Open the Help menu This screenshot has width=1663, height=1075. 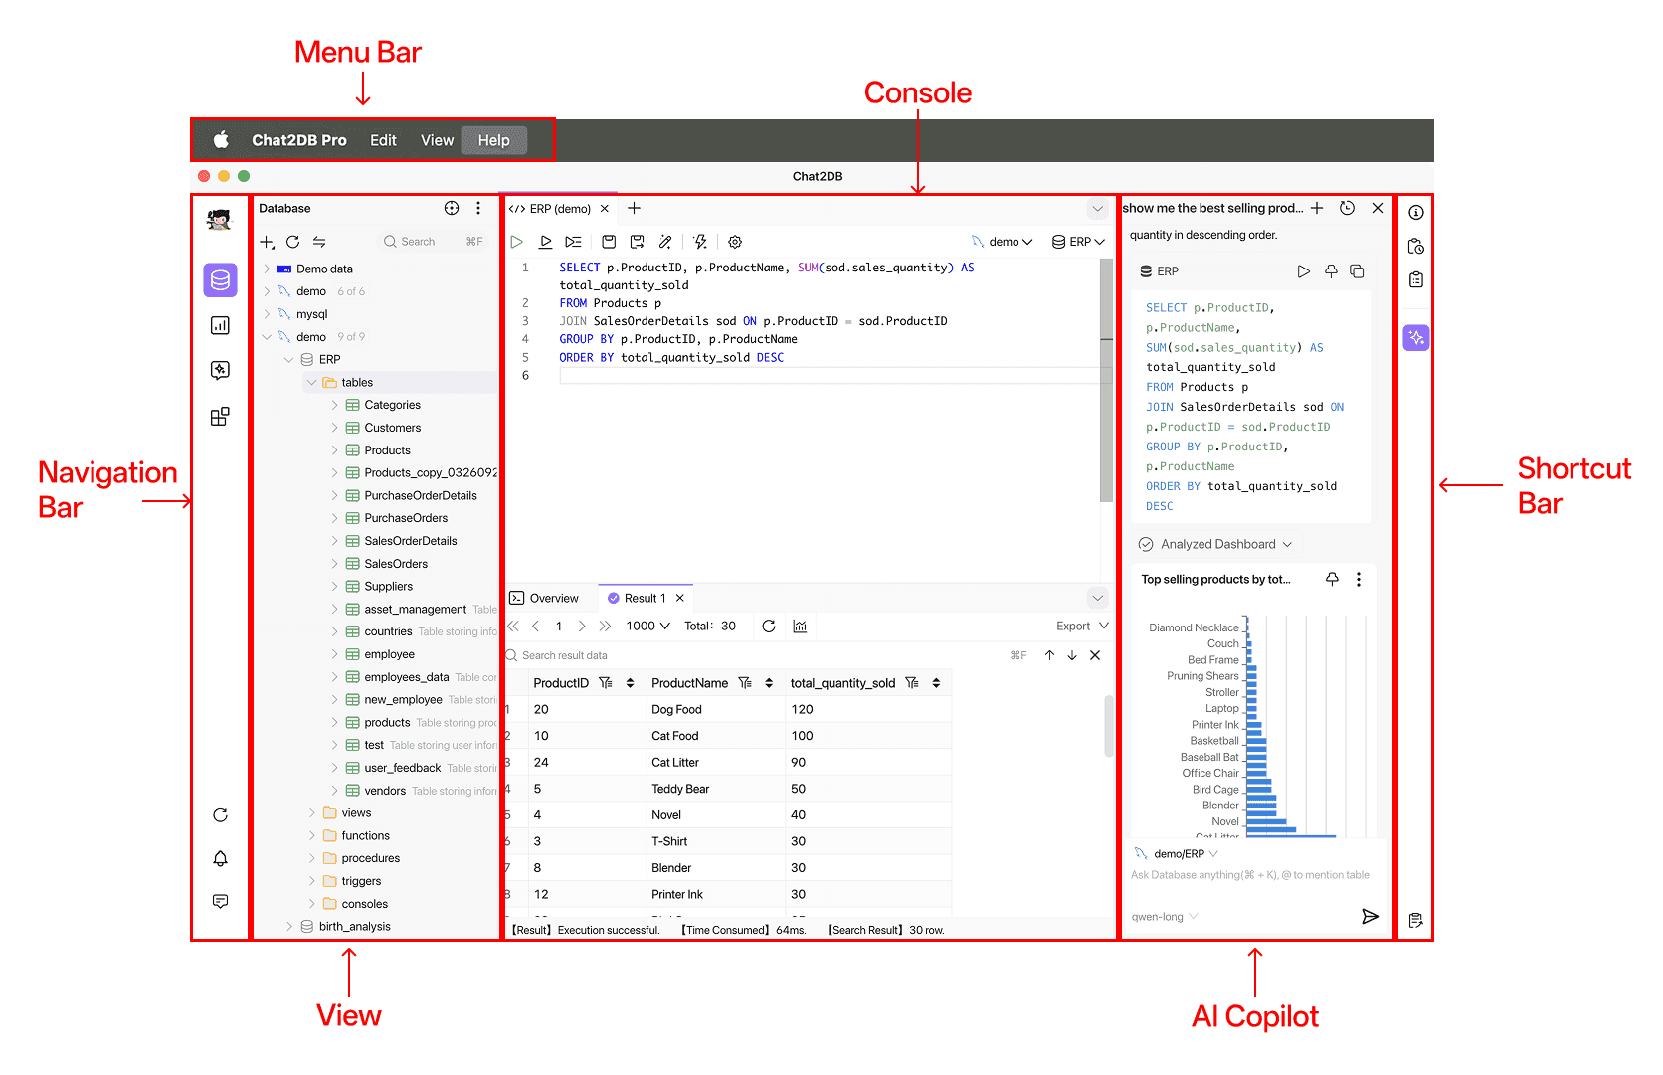pos(494,140)
